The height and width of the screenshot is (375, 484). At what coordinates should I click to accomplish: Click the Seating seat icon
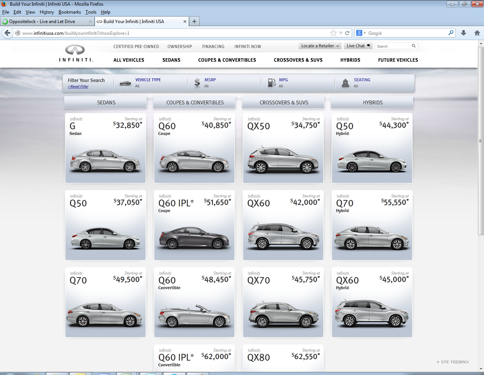tap(345, 83)
